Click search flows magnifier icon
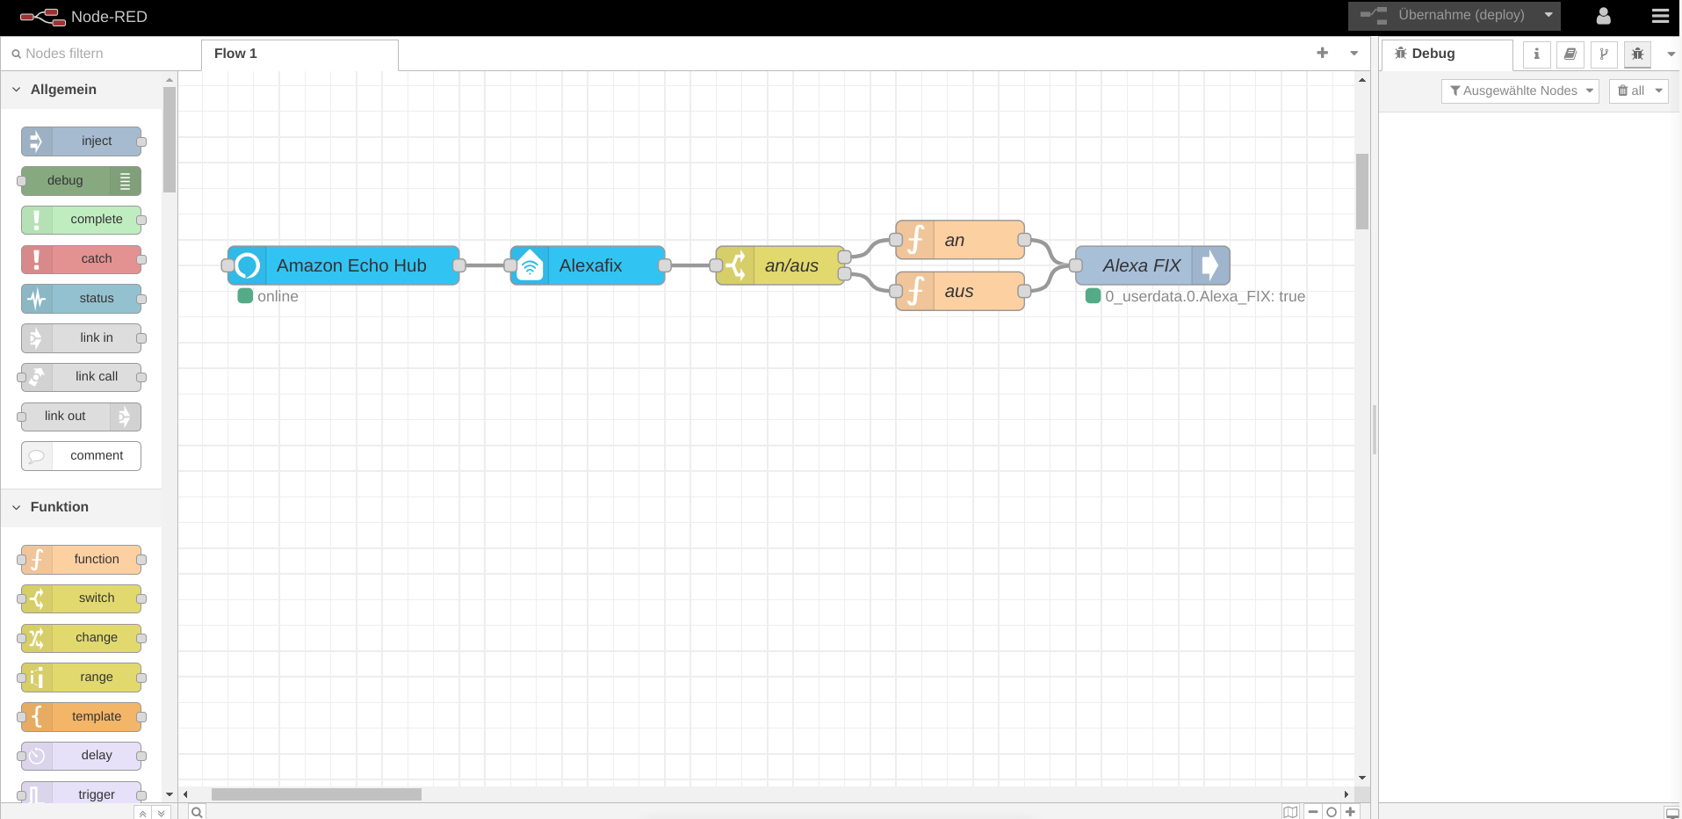This screenshot has width=1682, height=819. [x=198, y=812]
